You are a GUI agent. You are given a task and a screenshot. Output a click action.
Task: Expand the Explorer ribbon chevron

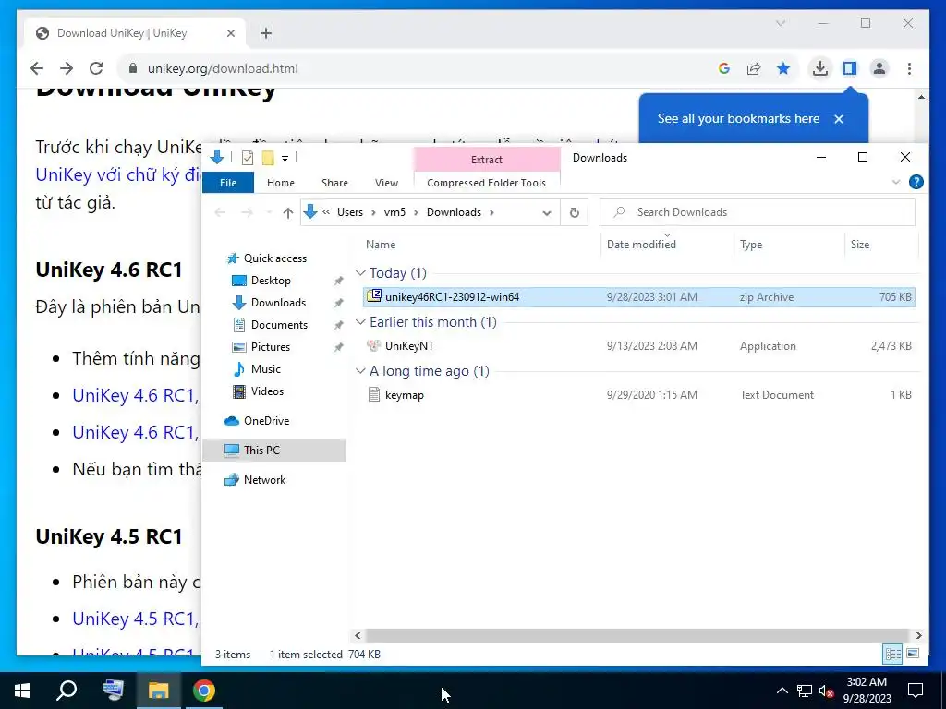[x=896, y=182]
